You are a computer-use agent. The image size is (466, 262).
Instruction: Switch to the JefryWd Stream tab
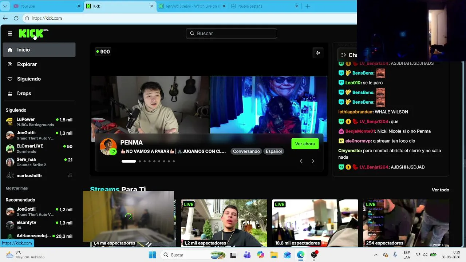pyautogui.click(x=192, y=6)
